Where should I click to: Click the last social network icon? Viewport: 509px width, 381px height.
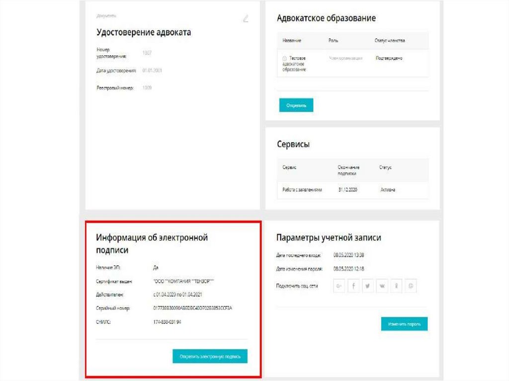tap(411, 286)
